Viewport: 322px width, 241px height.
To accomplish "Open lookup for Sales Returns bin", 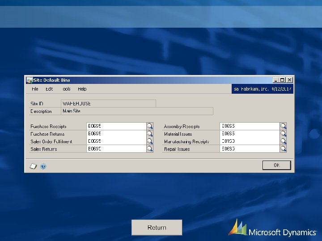I will (150, 149).
